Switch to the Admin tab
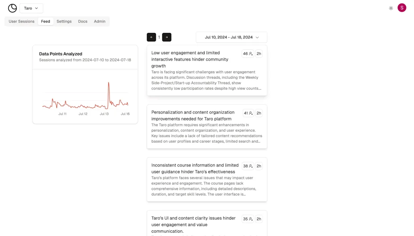 [99, 21]
